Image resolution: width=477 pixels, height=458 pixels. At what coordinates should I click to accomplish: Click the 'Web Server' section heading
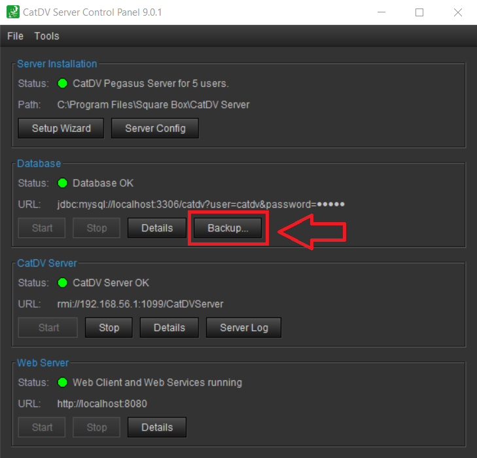[x=43, y=363]
